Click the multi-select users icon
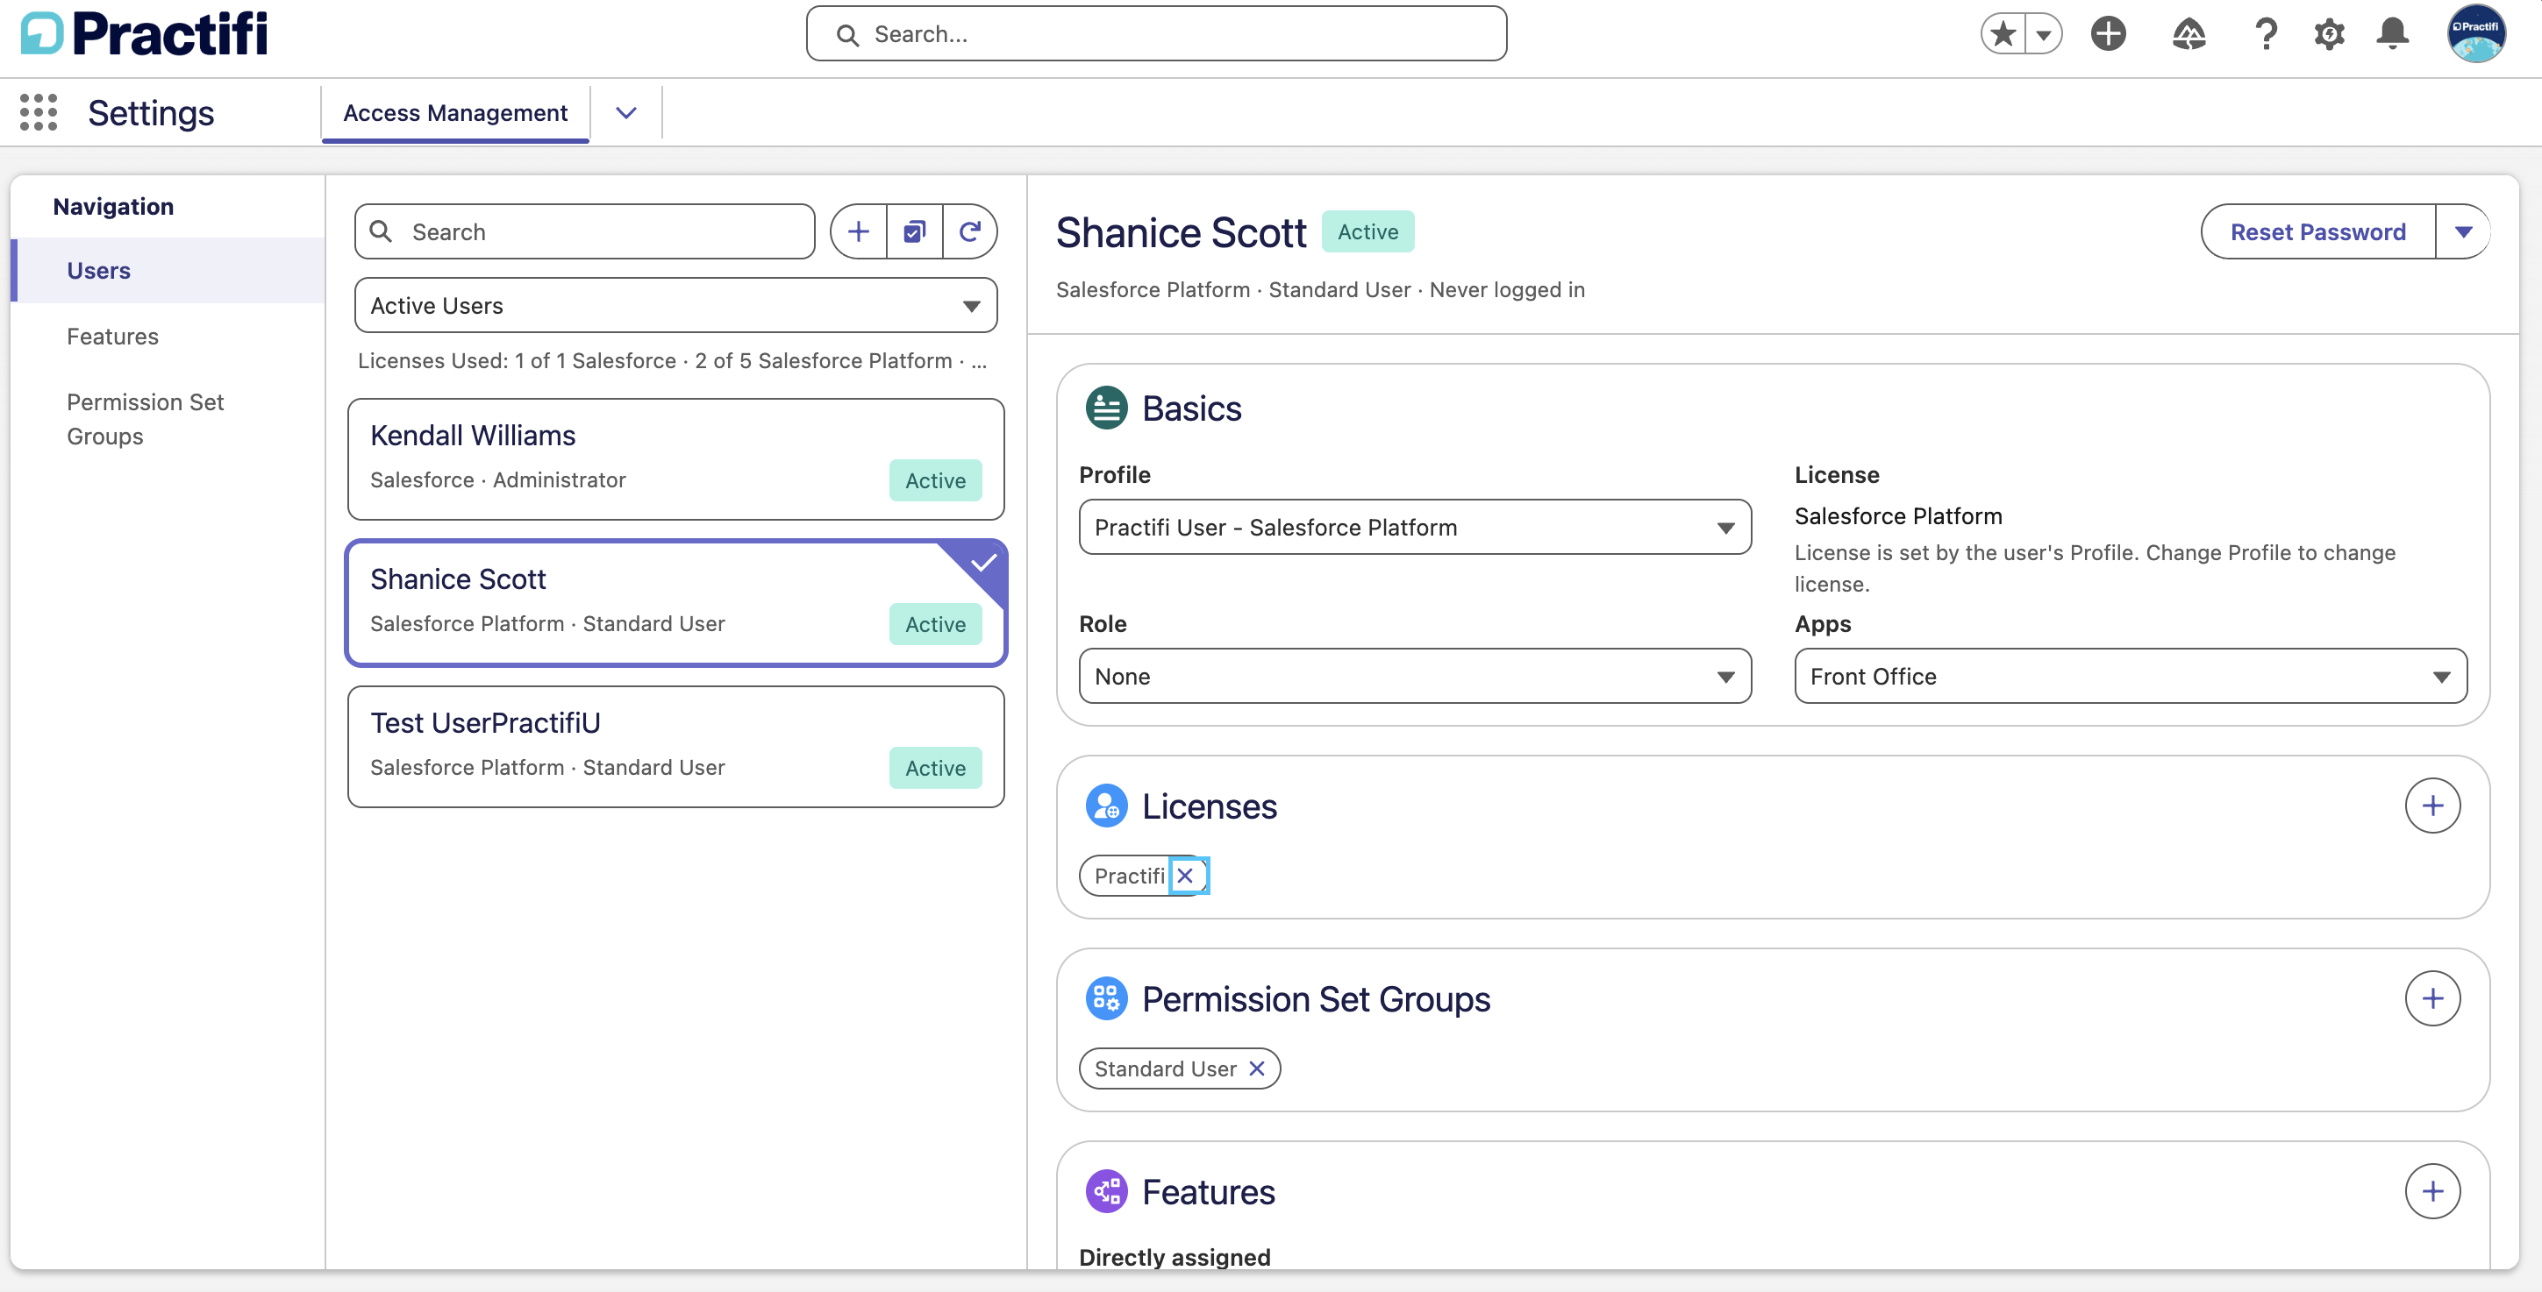This screenshot has height=1292, width=2542. (x=915, y=231)
